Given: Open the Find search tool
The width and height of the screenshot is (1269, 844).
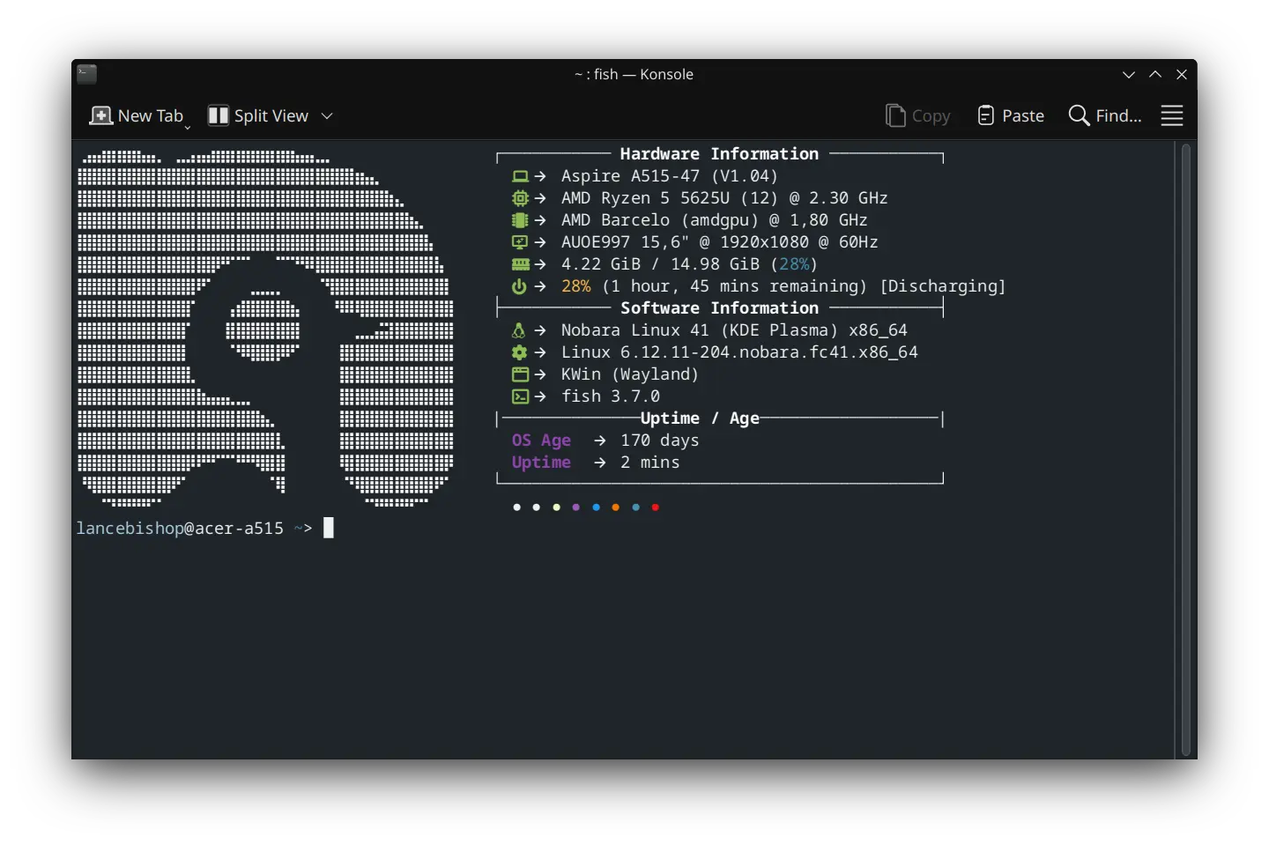Looking at the screenshot, I should 1105,115.
